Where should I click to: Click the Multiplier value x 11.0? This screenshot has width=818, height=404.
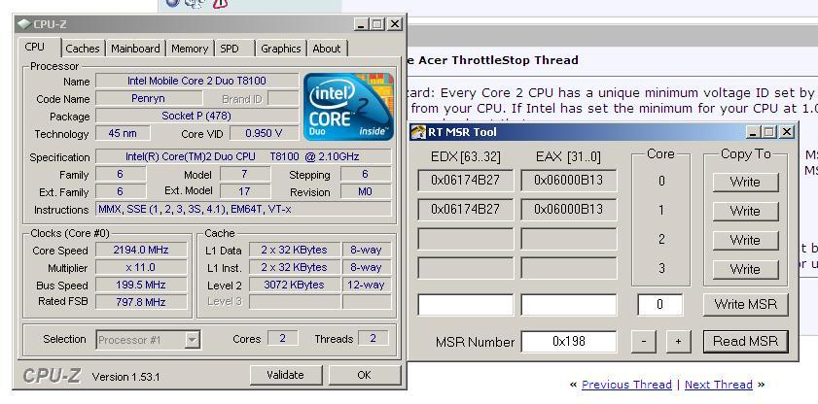pyautogui.click(x=141, y=268)
